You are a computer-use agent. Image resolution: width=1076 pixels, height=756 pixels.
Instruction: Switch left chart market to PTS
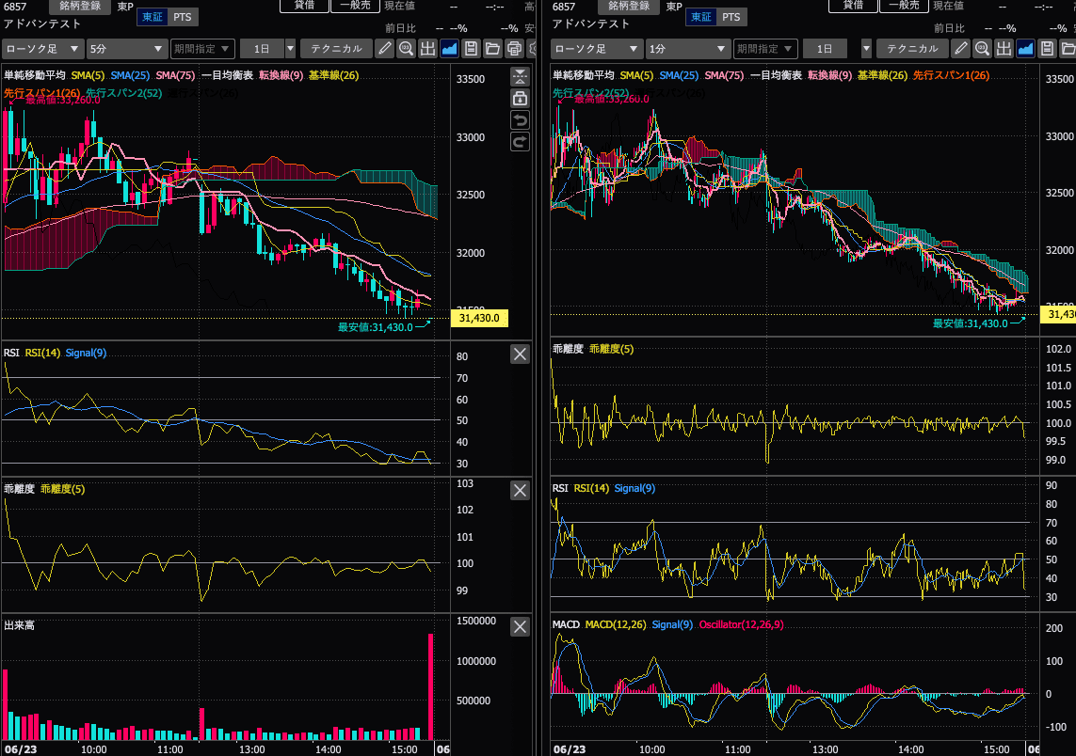click(x=183, y=17)
